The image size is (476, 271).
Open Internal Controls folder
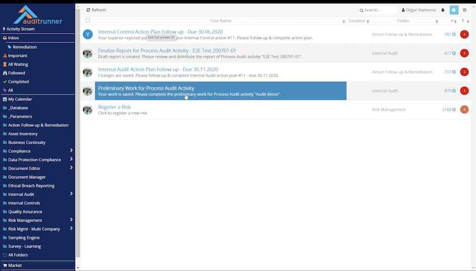21,203
